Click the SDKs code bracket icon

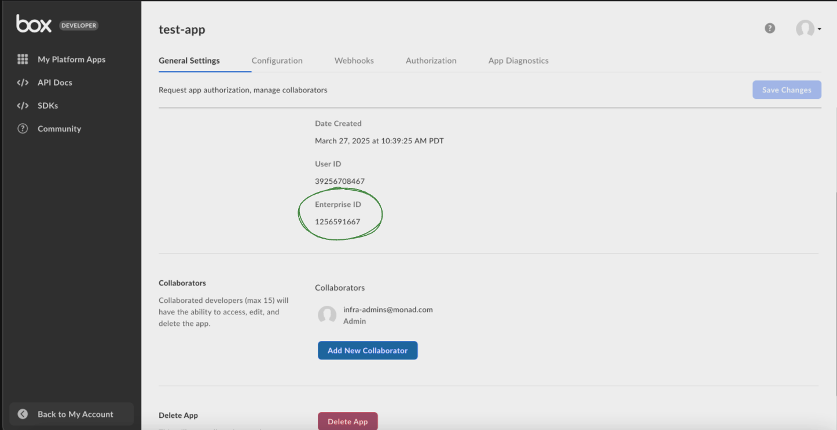[x=23, y=106]
